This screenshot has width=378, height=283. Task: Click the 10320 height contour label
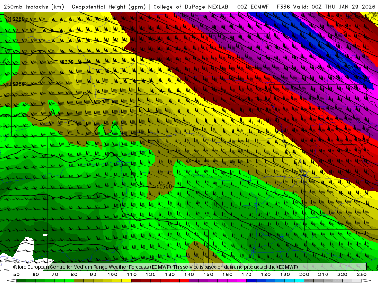pyautogui.click(x=66, y=62)
